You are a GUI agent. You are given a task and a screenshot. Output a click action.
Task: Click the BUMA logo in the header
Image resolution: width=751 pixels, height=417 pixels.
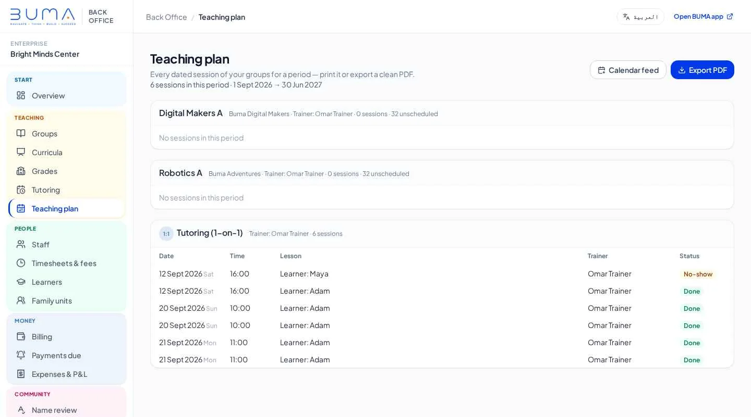43,17
